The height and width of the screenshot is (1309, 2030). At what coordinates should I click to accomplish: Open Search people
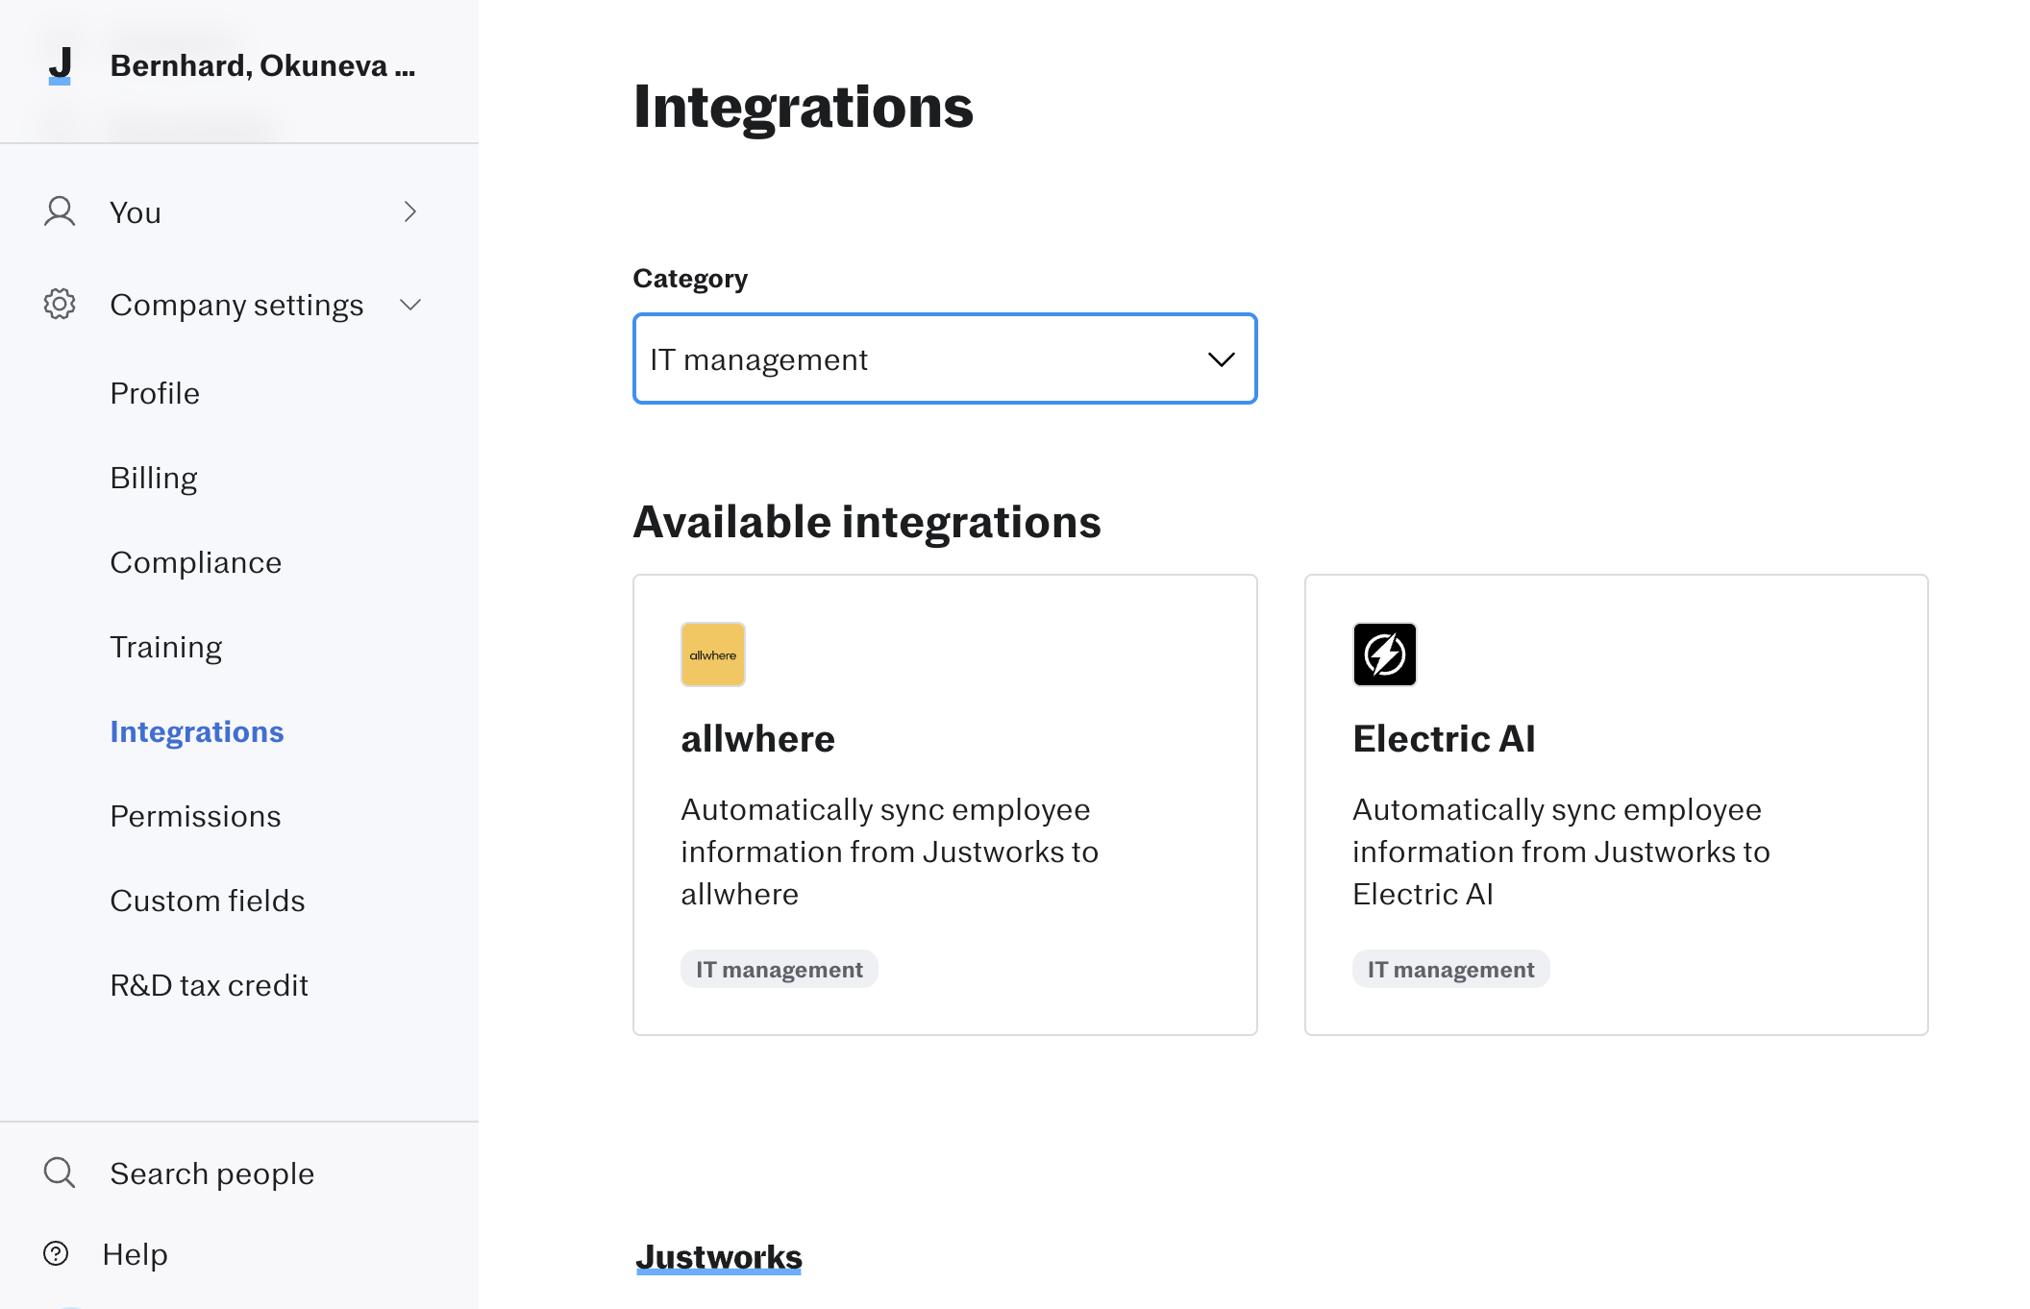212,1173
